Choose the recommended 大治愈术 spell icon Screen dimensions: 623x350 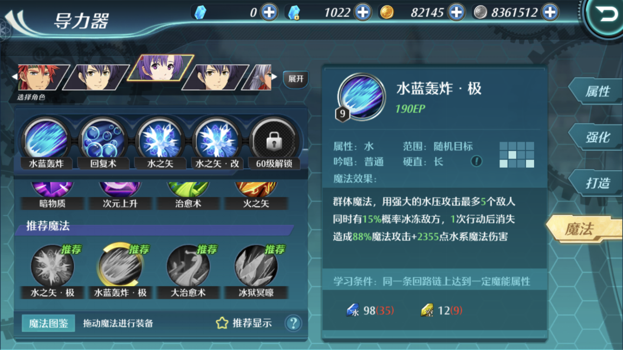coord(188,266)
